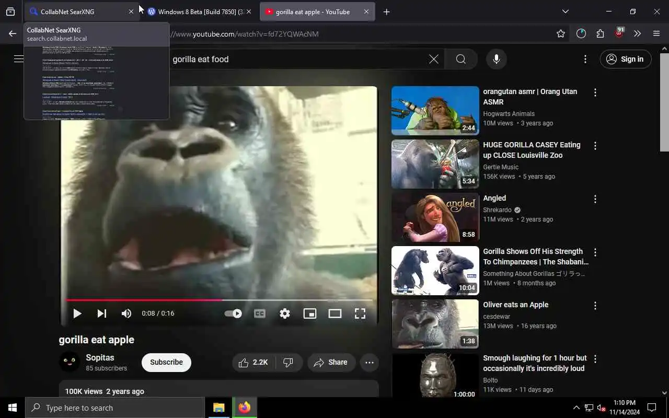Dislike the video

pos(289,363)
